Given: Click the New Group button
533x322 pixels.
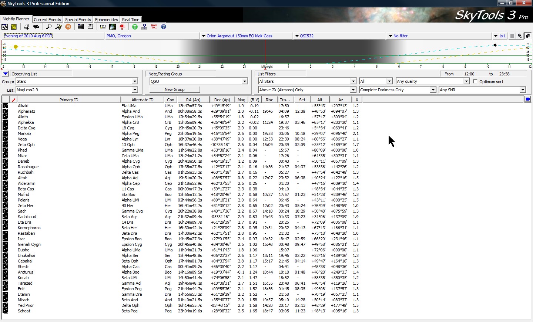Looking at the screenshot, I should coord(174,89).
